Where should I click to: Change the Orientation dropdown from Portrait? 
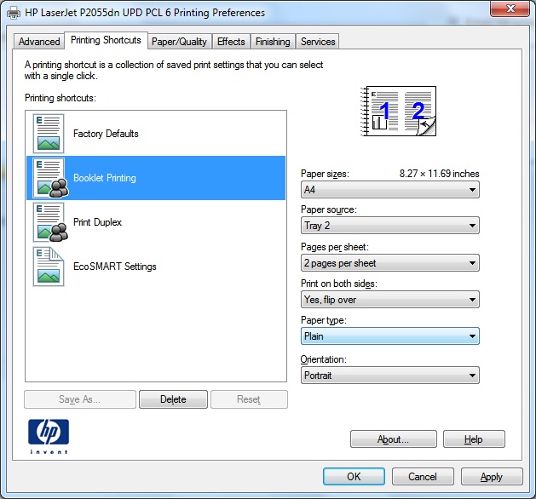click(x=390, y=376)
